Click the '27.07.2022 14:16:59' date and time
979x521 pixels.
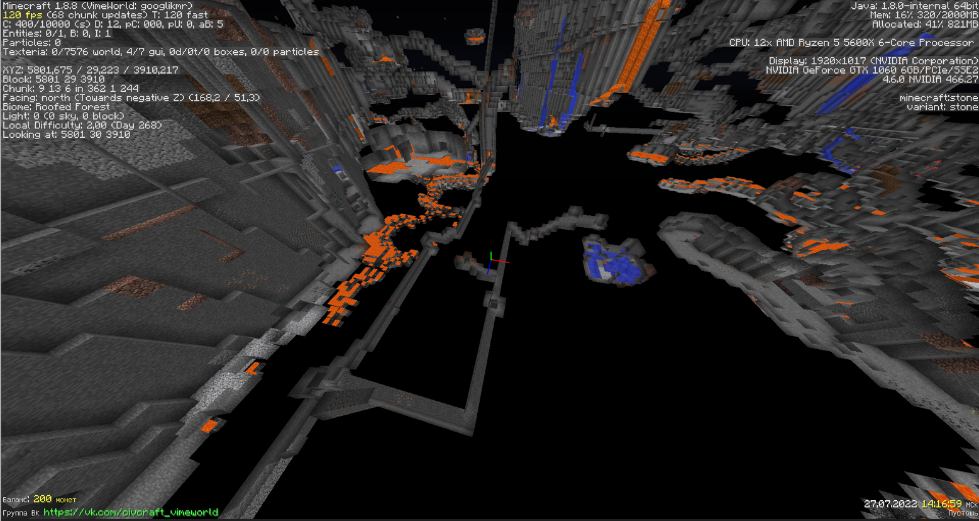click(x=913, y=504)
